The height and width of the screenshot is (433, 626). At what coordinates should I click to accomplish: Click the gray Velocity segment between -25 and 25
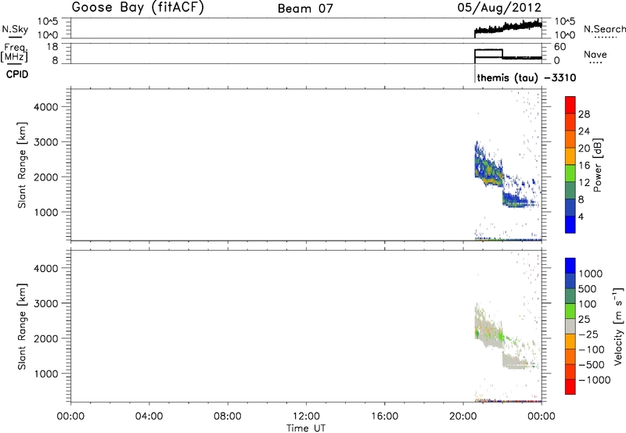tap(570, 327)
